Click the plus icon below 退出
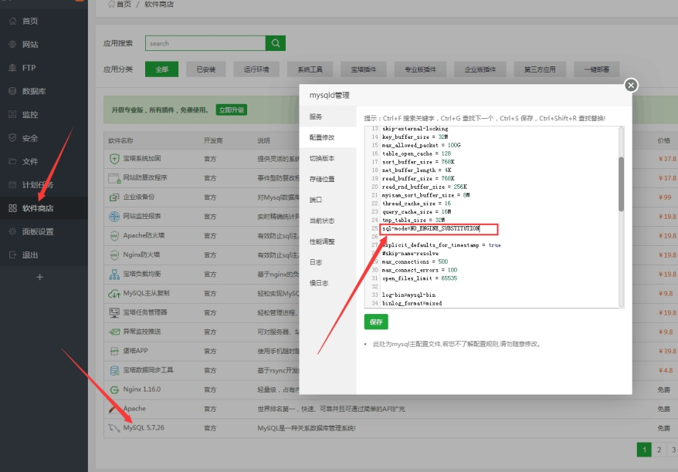Viewport: 678px width, 472px height. [x=40, y=277]
